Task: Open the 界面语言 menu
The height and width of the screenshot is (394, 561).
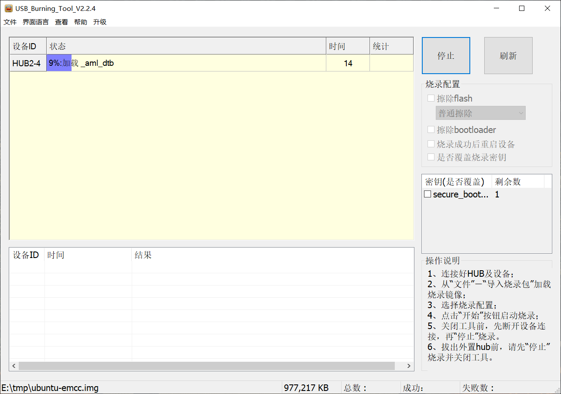Action: click(36, 22)
